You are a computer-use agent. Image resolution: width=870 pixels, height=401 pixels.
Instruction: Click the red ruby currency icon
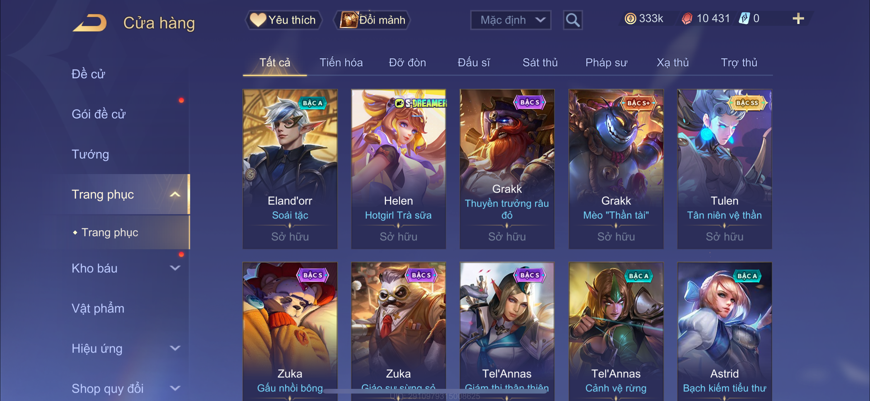click(x=687, y=19)
